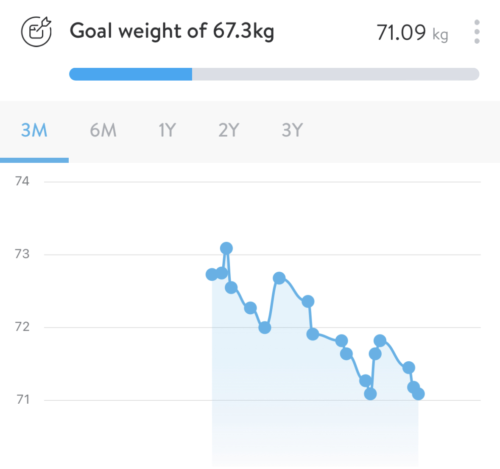Switch chart to 2Y range

[x=229, y=130]
